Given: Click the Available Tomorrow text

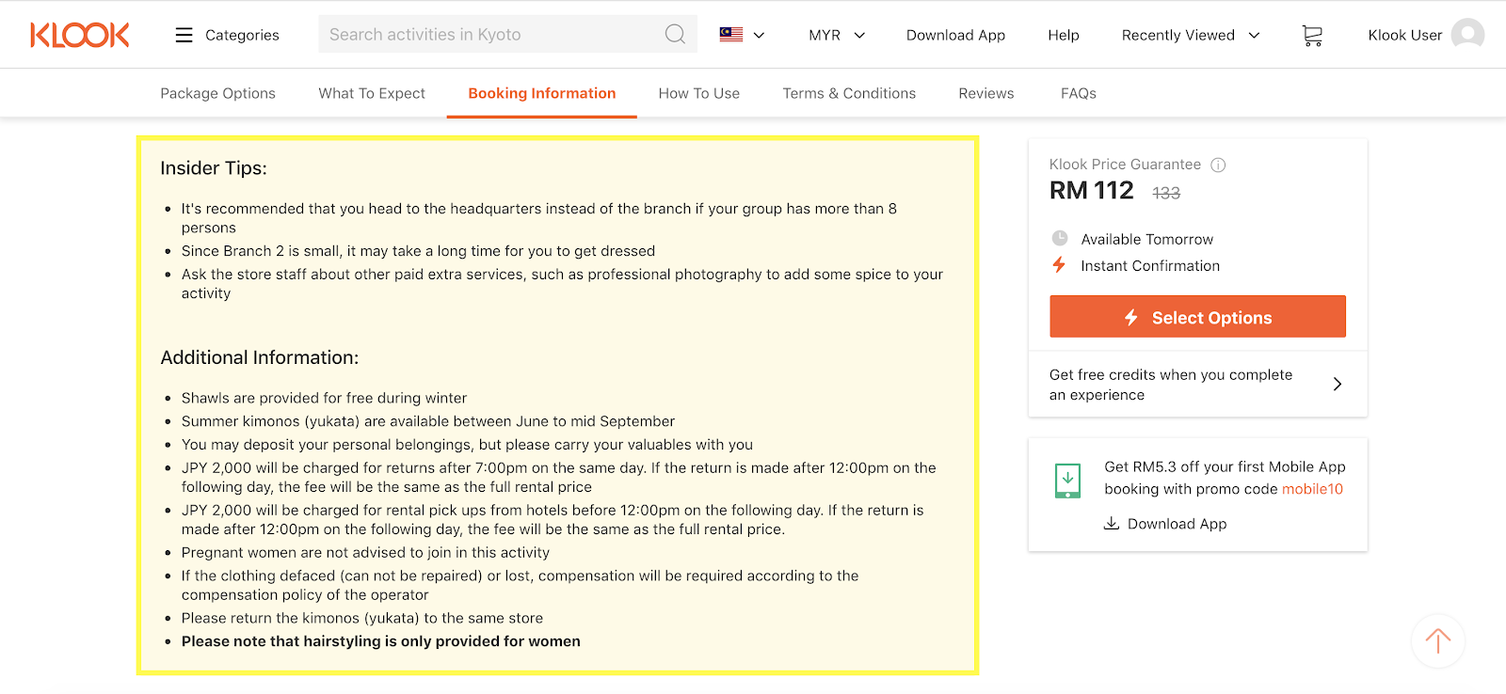Looking at the screenshot, I should tap(1146, 239).
